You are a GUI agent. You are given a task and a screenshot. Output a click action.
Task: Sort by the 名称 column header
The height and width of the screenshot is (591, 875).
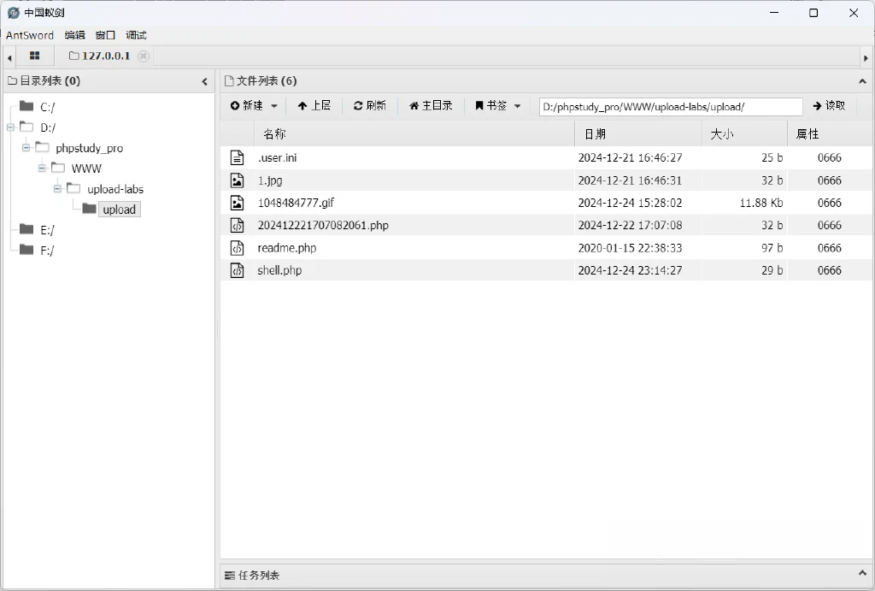[x=414, y=134]
